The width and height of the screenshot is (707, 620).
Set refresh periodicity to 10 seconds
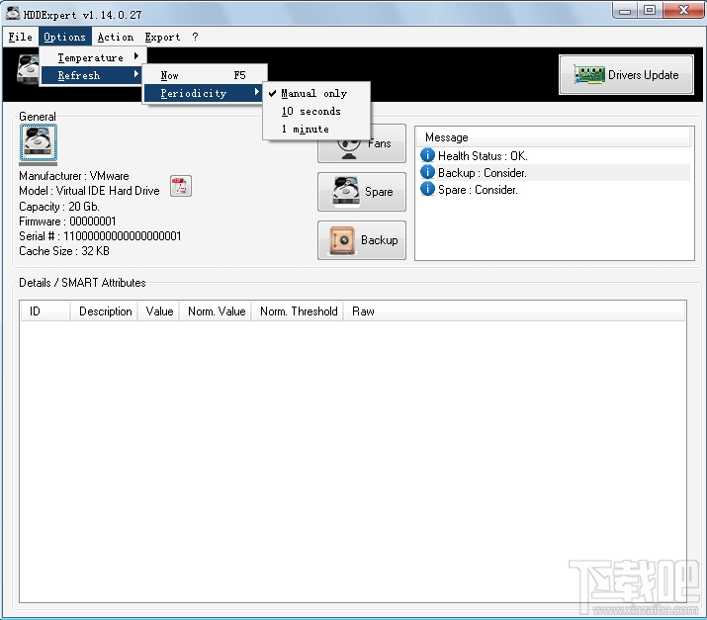316,112
